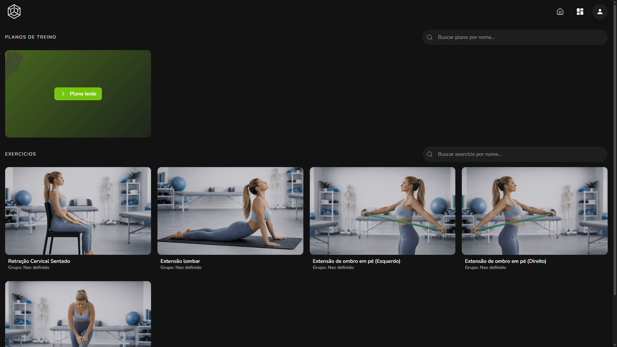This screenshot has width=617, height=347.
Task: Open the forward-bend exercise thumbnail
Action: click(78, 314)
